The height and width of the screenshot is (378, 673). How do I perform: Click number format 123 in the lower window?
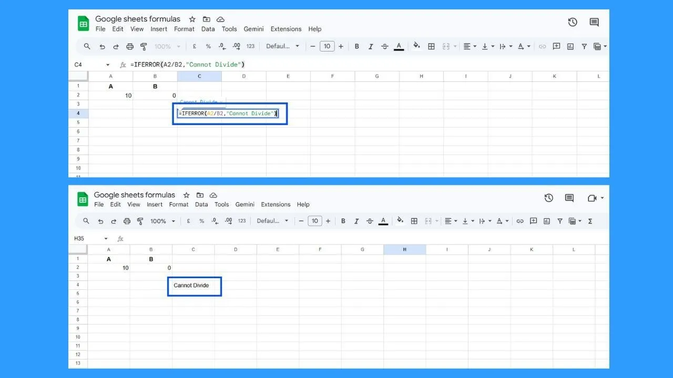point(242,221)
